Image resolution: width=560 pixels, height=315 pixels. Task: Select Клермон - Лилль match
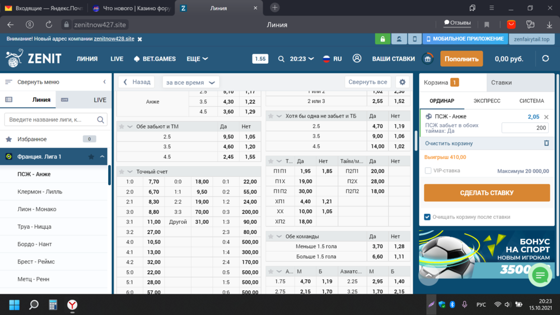54,191
